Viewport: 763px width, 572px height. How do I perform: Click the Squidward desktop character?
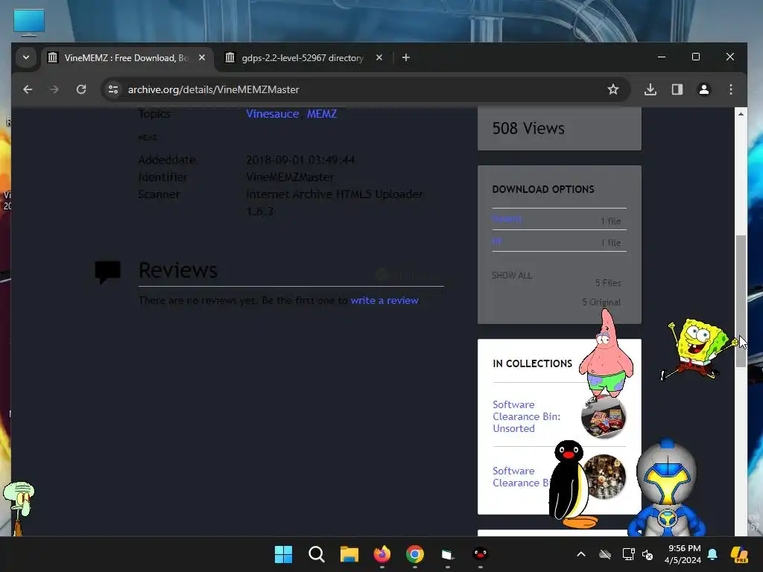19,508
